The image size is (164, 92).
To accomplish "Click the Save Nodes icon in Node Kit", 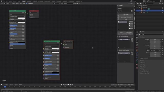I will 118,14.
